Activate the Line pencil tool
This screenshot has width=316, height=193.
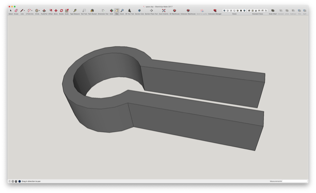(22, 11)
